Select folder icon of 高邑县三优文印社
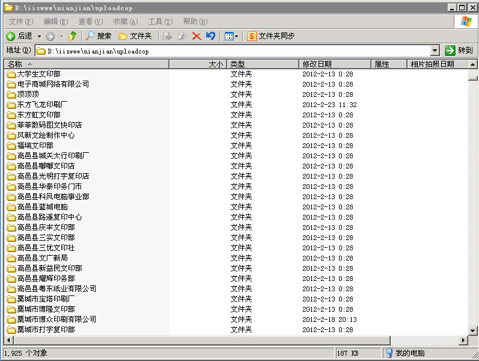 pos(11,248)
